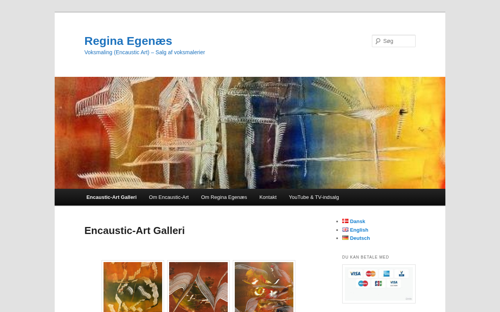The image size is (500, 312).
Task: Click the payment cards image
Action: (379, 284)
